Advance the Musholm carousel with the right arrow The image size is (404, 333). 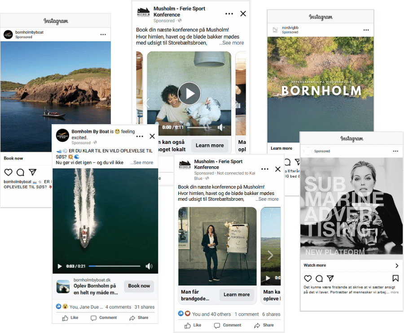pyautogui.click(x=270, y=255)
